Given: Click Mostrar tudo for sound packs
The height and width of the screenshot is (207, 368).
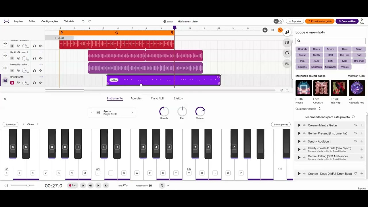Looking at the screenshot, I should pos(356,76).
